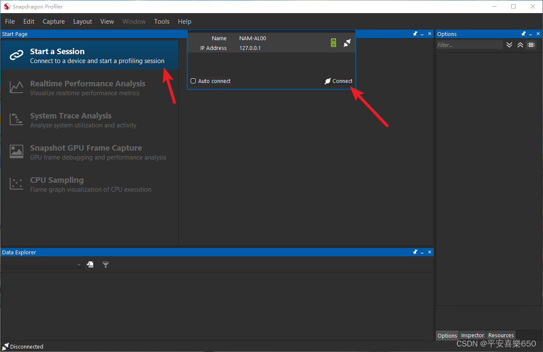Click the green device phone icon
Image resolution: width=543 pixels, height=352 pixels.
tap(333, 42)
